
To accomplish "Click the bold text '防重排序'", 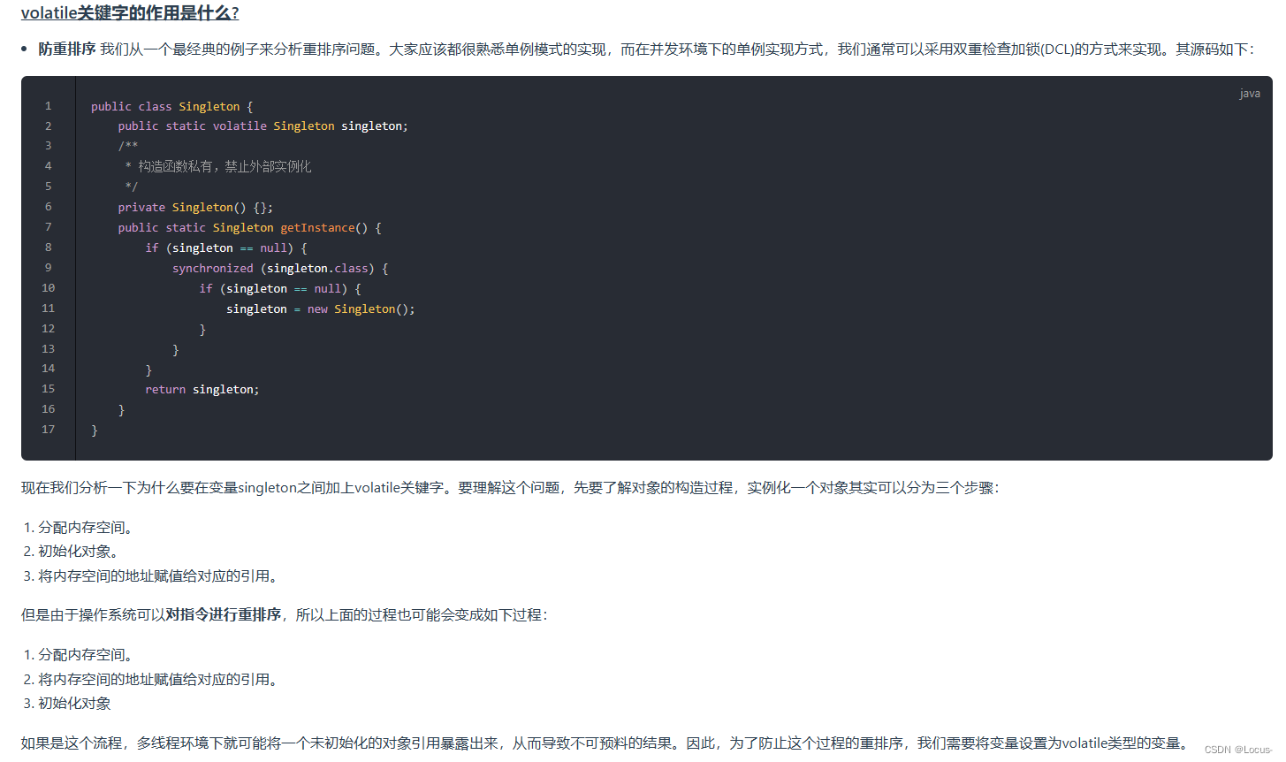I will click(67, 49).
